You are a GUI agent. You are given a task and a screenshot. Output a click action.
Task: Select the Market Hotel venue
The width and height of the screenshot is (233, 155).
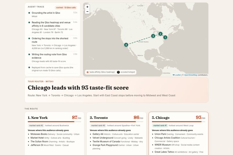pyautogui.click(x=37, y=138)
